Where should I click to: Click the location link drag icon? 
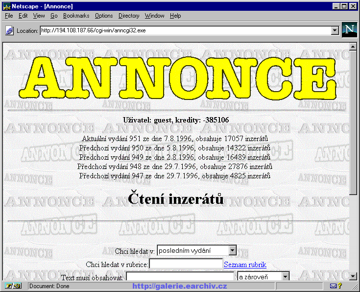tap(9, 30)
